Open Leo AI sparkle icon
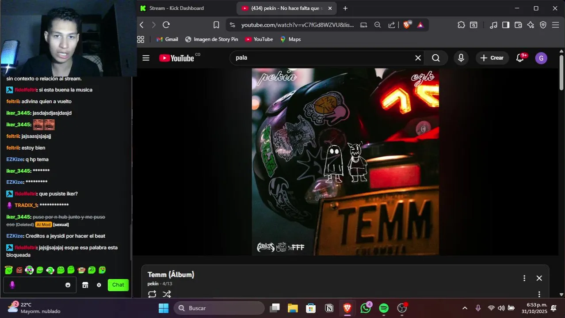This screenshot has width=565, height=318. [531, 25]
